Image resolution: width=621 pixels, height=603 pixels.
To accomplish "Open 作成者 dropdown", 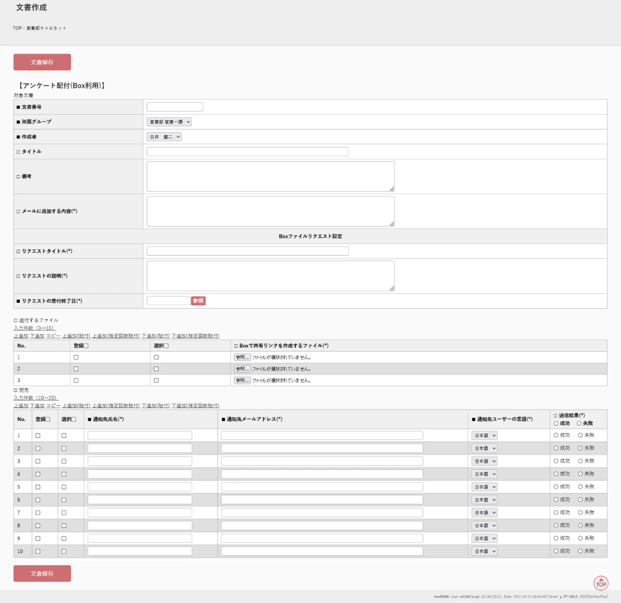I will [164, 137].
